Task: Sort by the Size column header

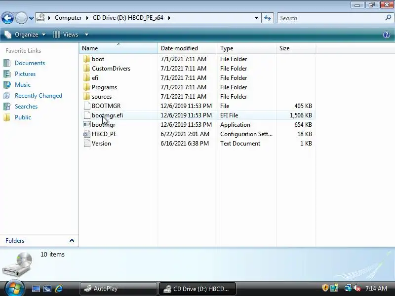Action: (x=296, y=48)
